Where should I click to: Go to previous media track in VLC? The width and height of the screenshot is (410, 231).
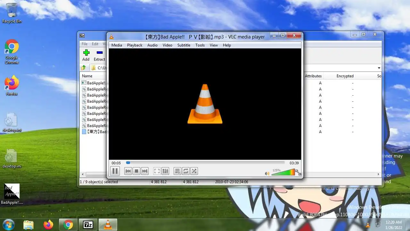128,171
